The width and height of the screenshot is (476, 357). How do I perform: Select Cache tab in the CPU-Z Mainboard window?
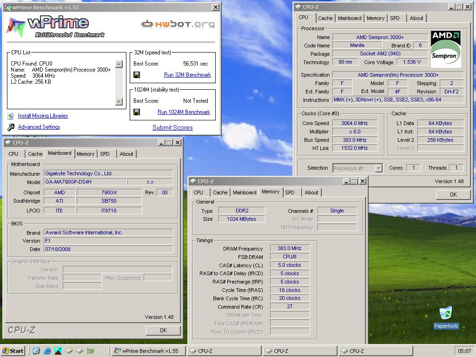[35, 154]
